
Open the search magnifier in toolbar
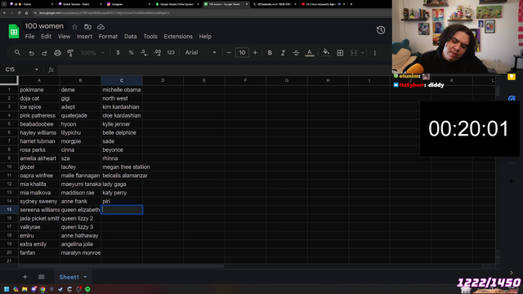pos(17,52)
